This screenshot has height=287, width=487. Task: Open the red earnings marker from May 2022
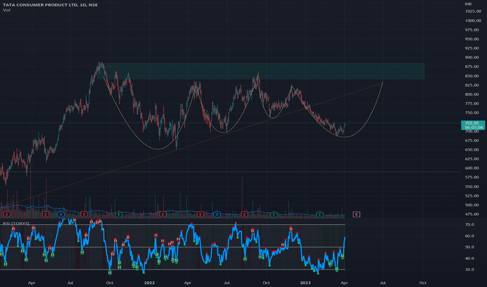click(x=200, y=214)
